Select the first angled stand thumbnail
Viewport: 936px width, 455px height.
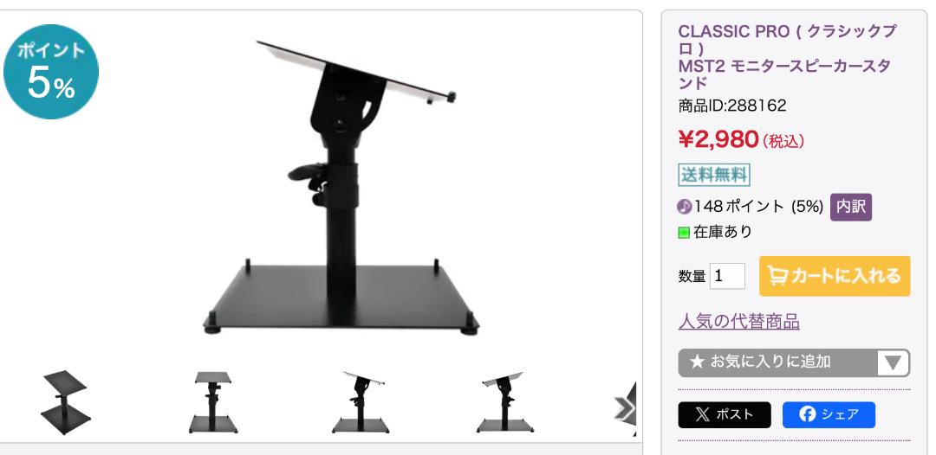tap(66, 402)
